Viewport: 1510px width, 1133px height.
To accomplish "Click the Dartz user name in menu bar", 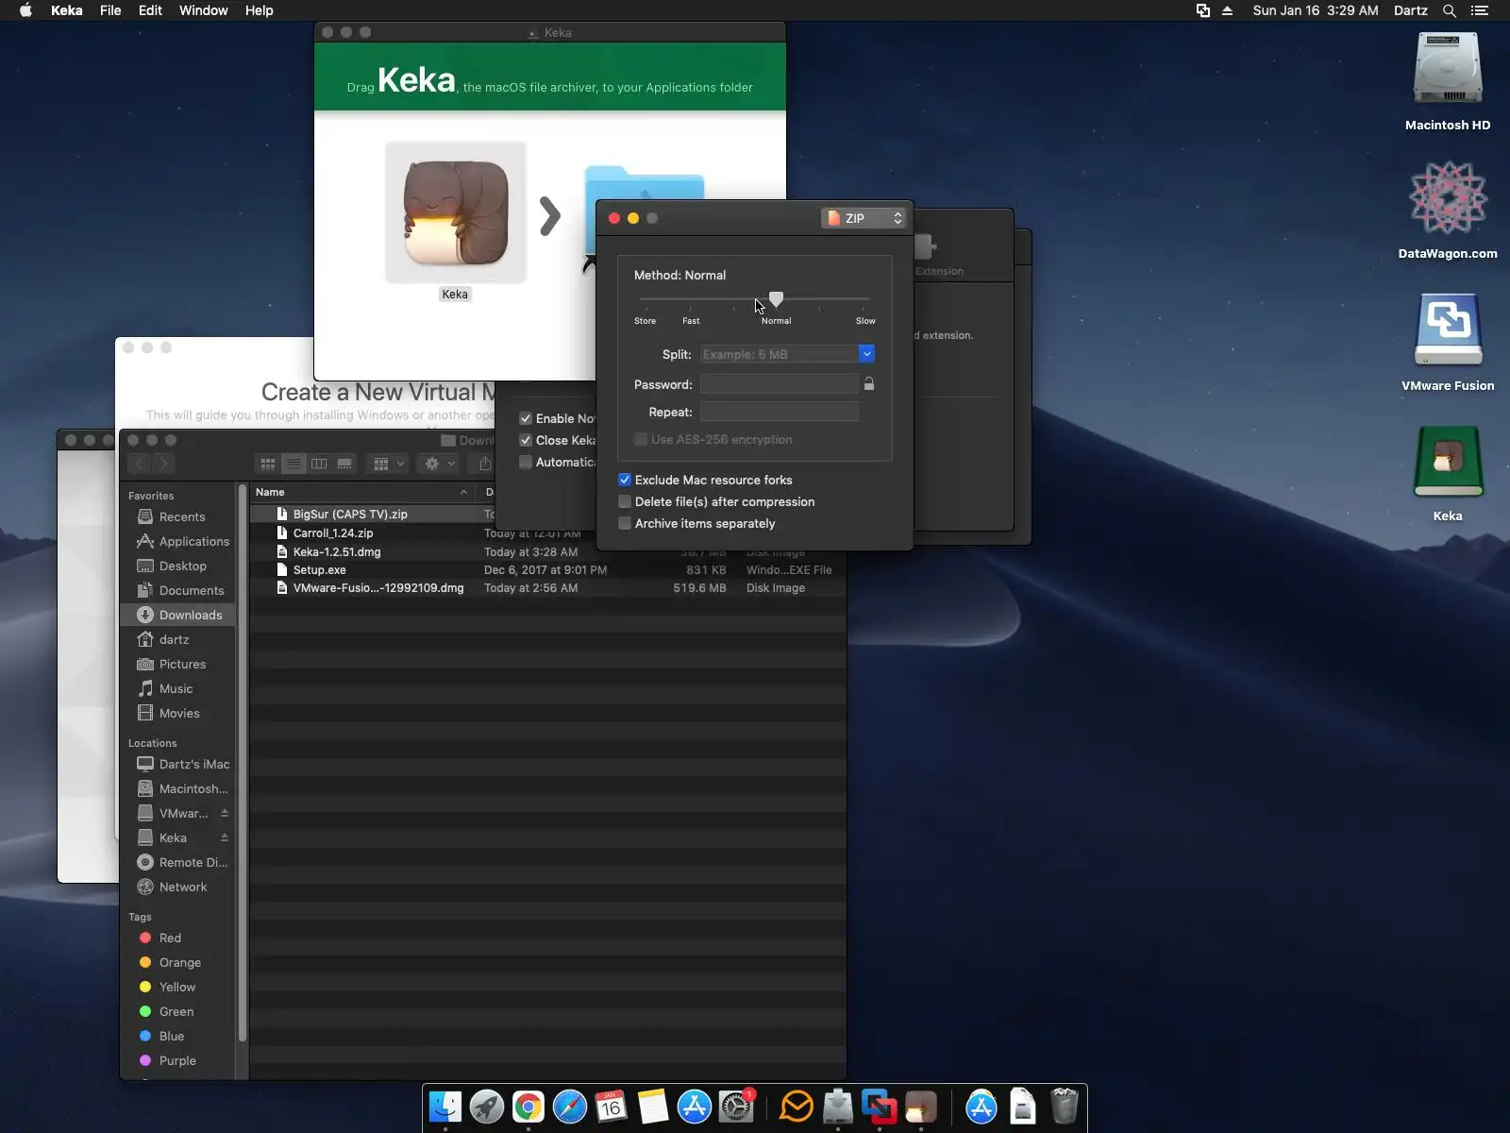I will 1411,10.
